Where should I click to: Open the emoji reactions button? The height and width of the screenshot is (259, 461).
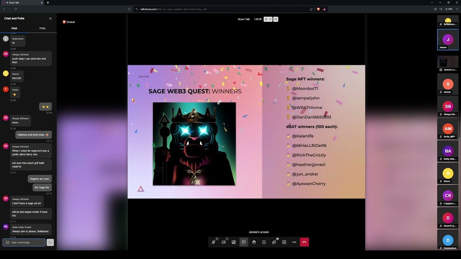click(264, 242)
